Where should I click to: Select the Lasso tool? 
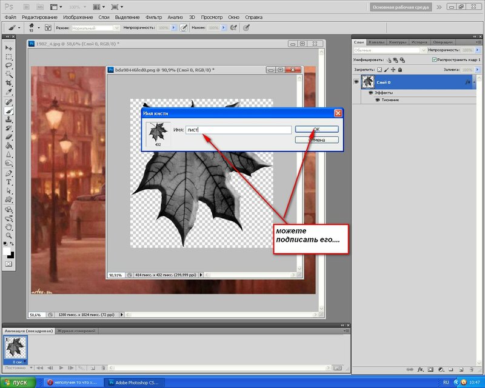point(9,65)
